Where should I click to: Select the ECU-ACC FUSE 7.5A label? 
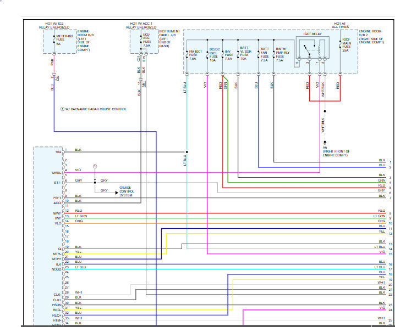click(x=147, y=40)
